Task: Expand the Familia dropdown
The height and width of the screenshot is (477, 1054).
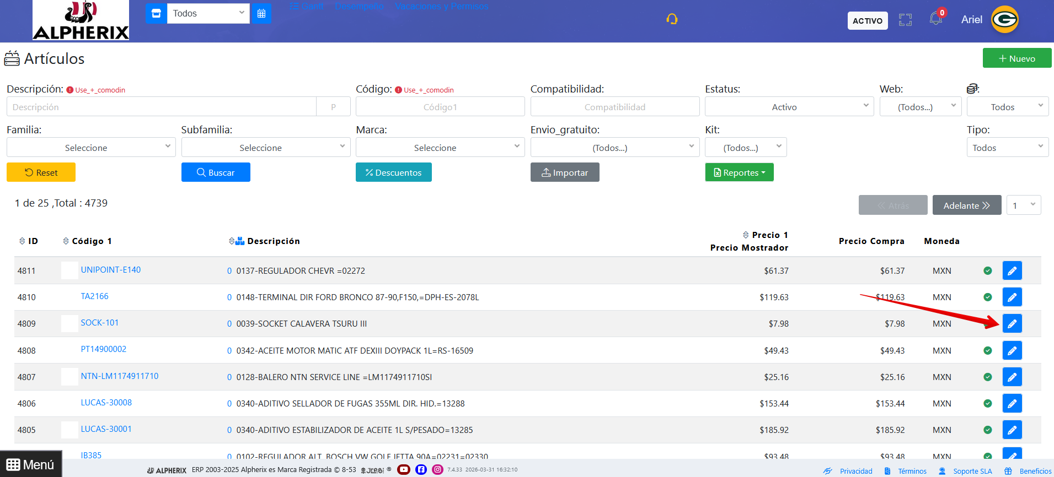Action: click(x=91, y=148)
